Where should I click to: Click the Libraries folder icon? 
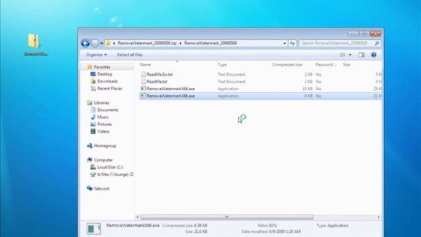coord(89,103)
